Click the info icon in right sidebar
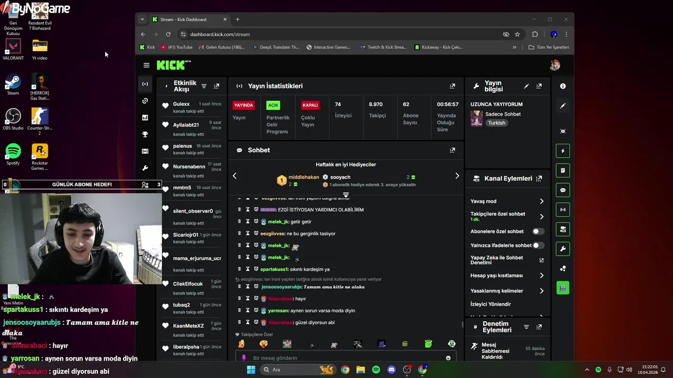 click(x=563, y=86)
